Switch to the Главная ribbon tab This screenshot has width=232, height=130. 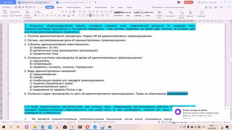coord(50,7)
